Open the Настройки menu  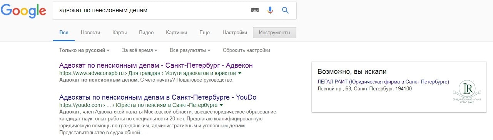coord(235,33)
